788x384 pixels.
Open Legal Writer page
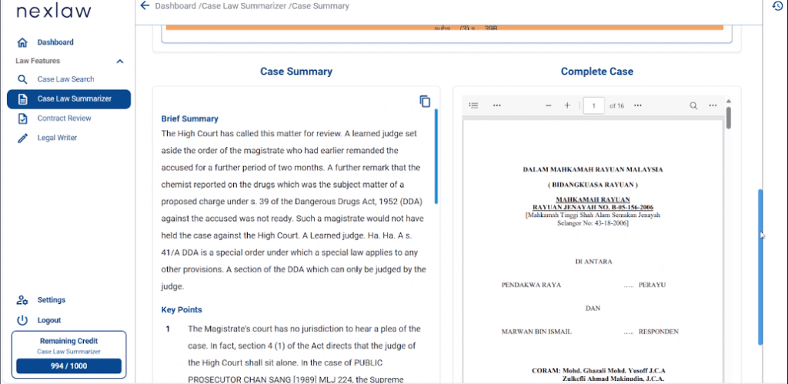tap(57, 138)
